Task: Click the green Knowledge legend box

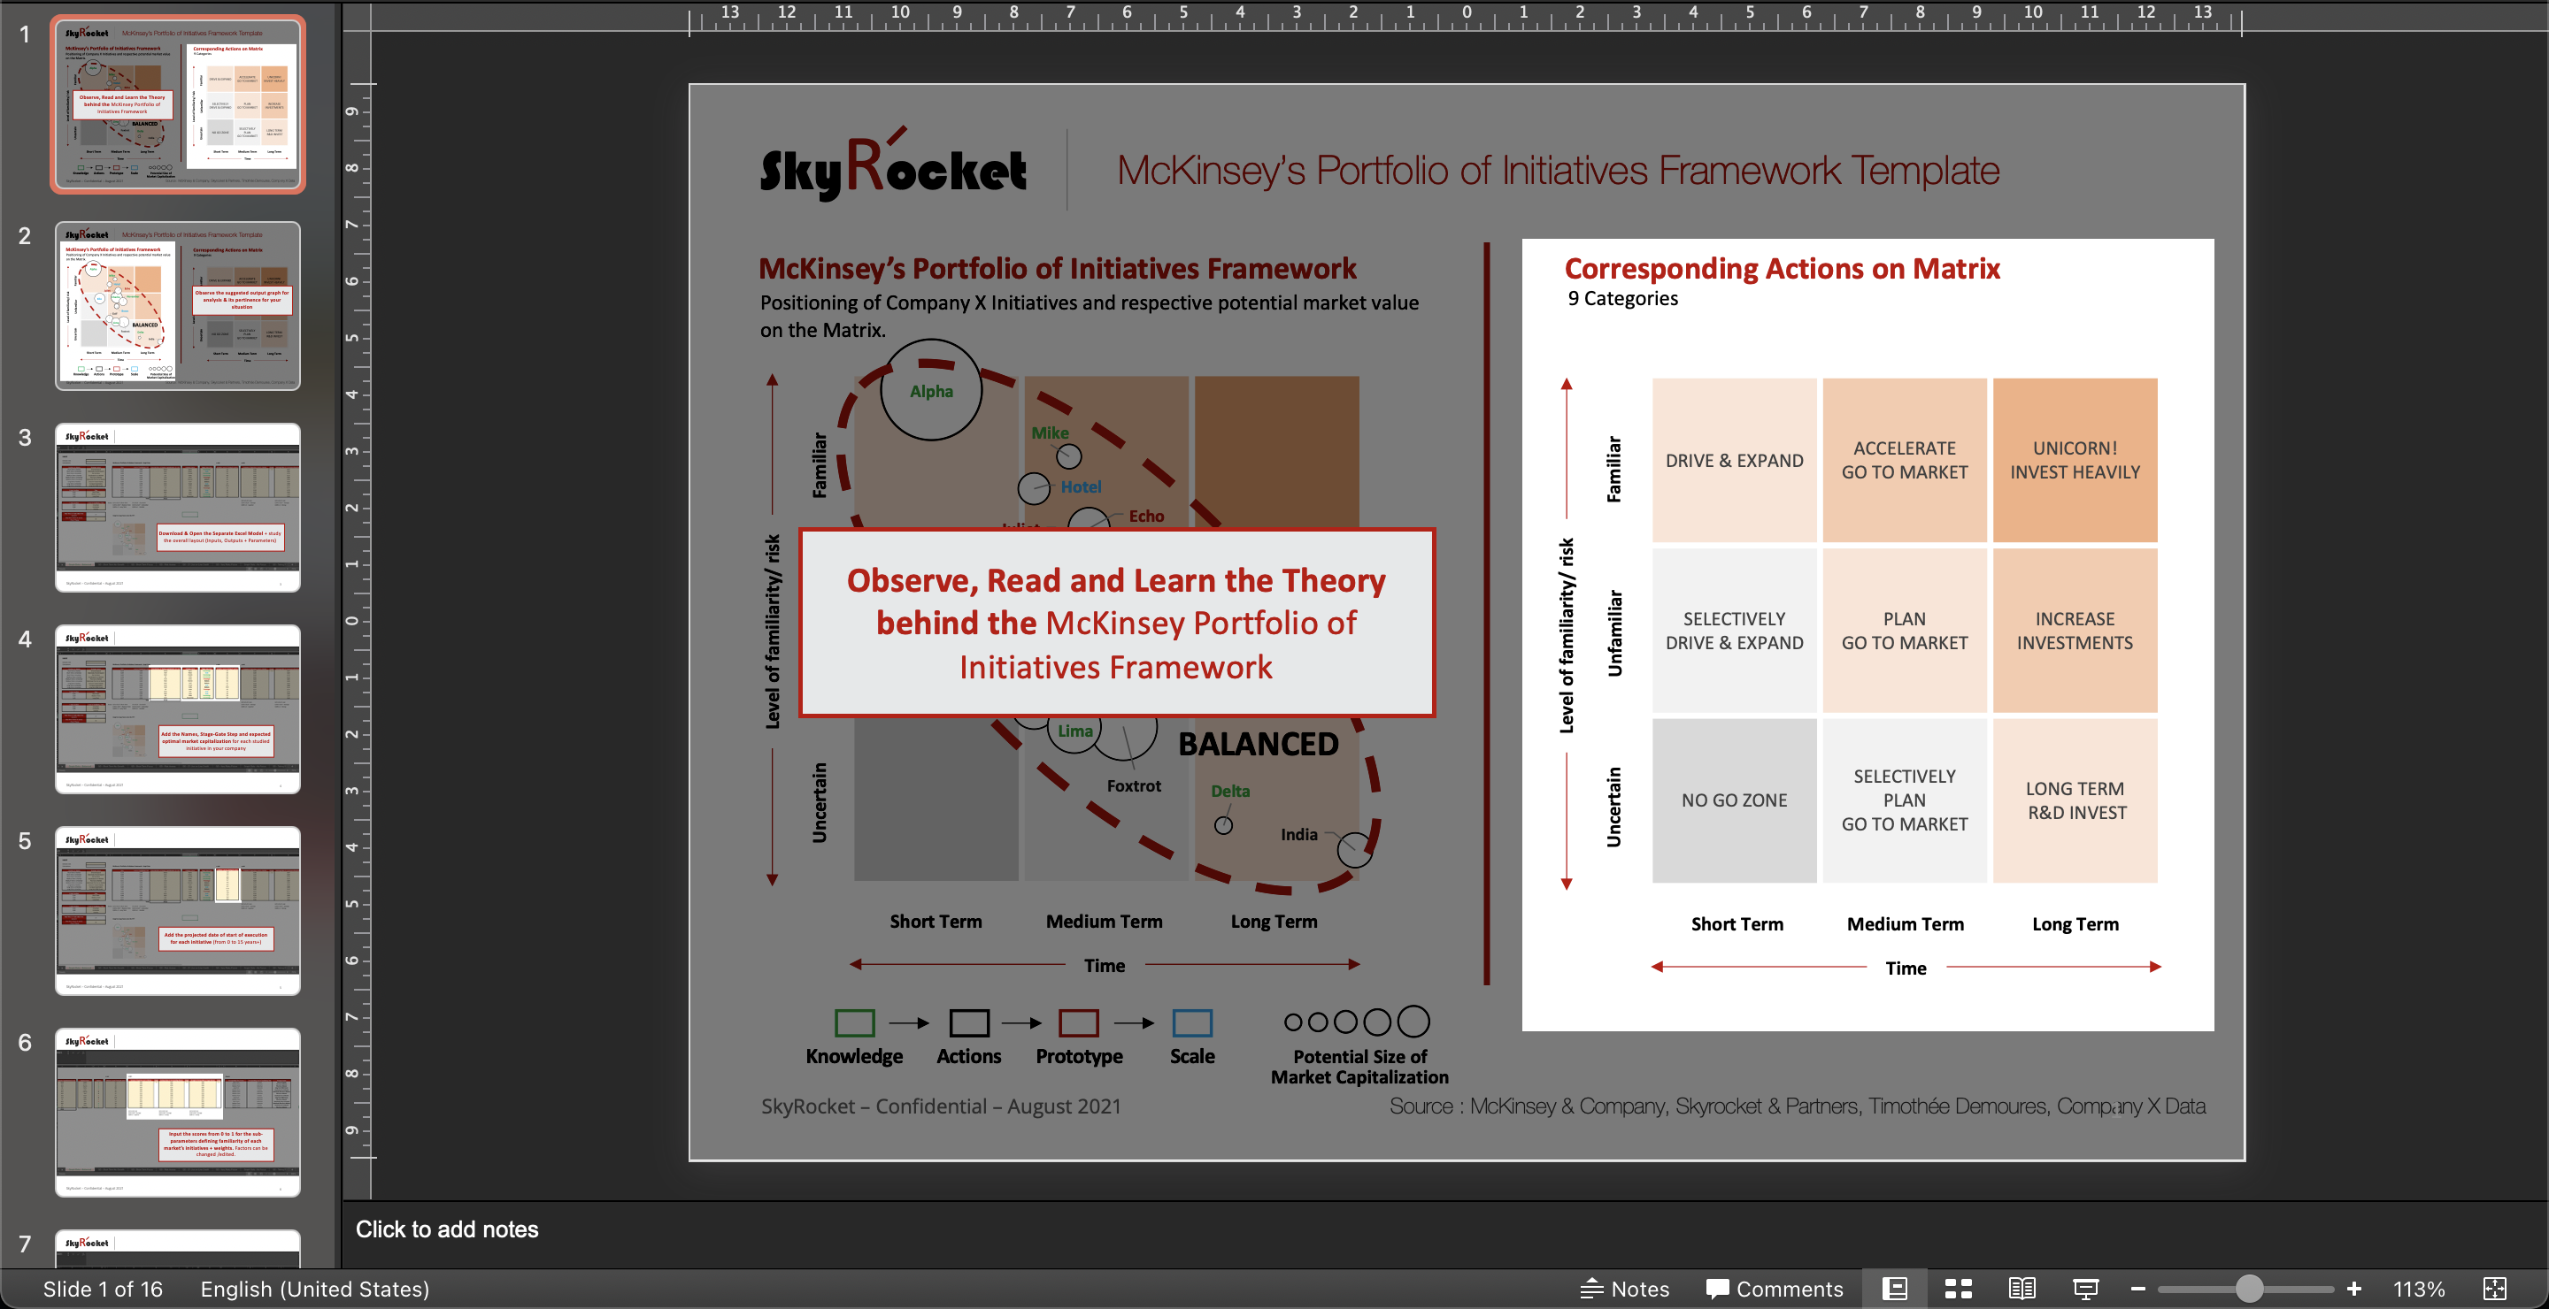Action: pos(854,1022)
